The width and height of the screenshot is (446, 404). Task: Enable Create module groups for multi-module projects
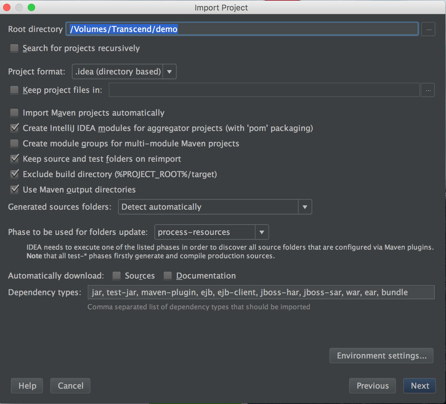(14, 144)
